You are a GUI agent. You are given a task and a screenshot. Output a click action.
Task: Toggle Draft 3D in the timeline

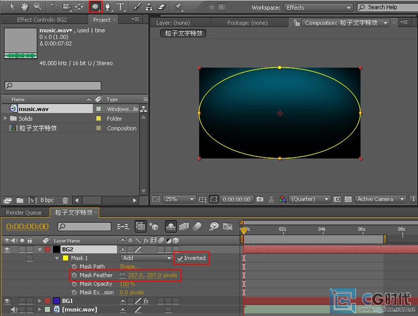154,226
